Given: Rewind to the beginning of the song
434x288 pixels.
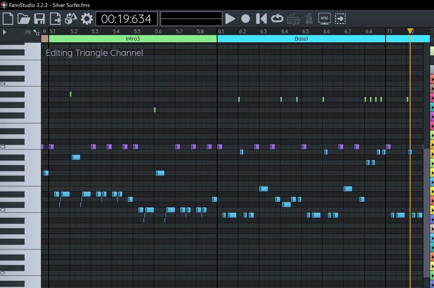Looking at the screenshot, I should click(261, 18).
